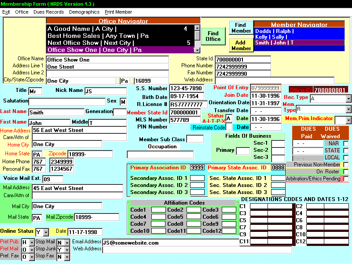Tick the Previous Non-Member checkbox

tap(346, 165)
